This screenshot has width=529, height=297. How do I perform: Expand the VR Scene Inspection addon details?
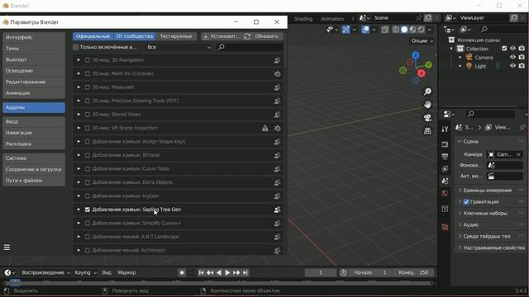pos(79,128)
